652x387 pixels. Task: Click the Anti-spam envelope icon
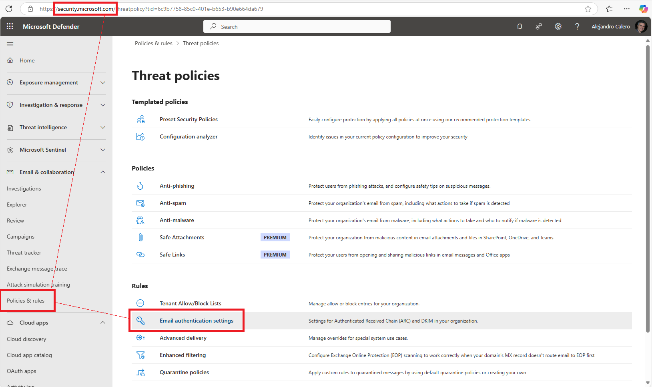[x=140, y=203]
